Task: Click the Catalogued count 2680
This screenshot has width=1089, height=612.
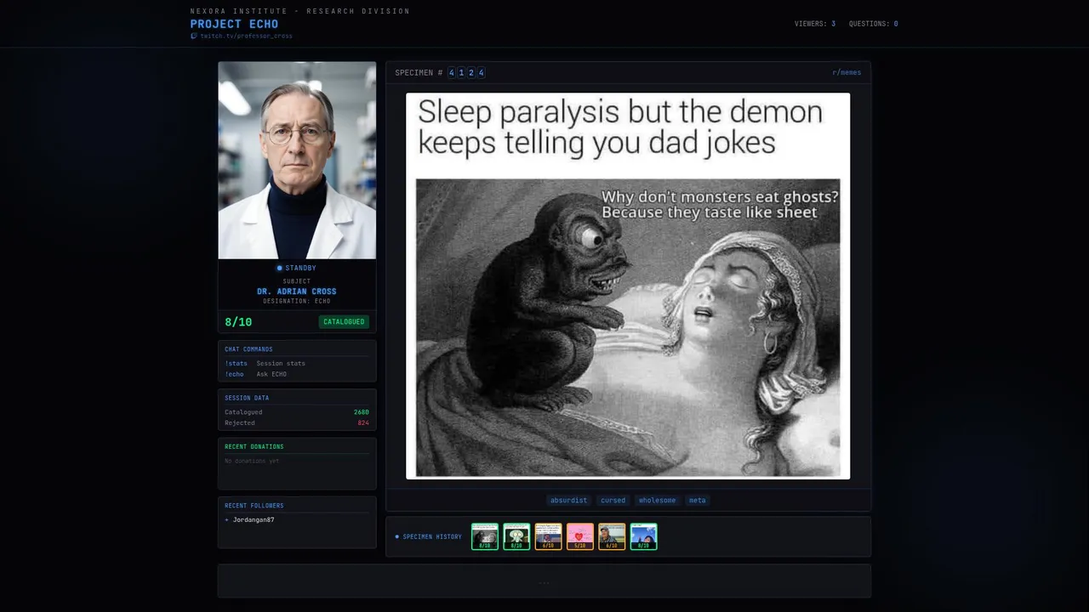Action: tap(362, 412)
